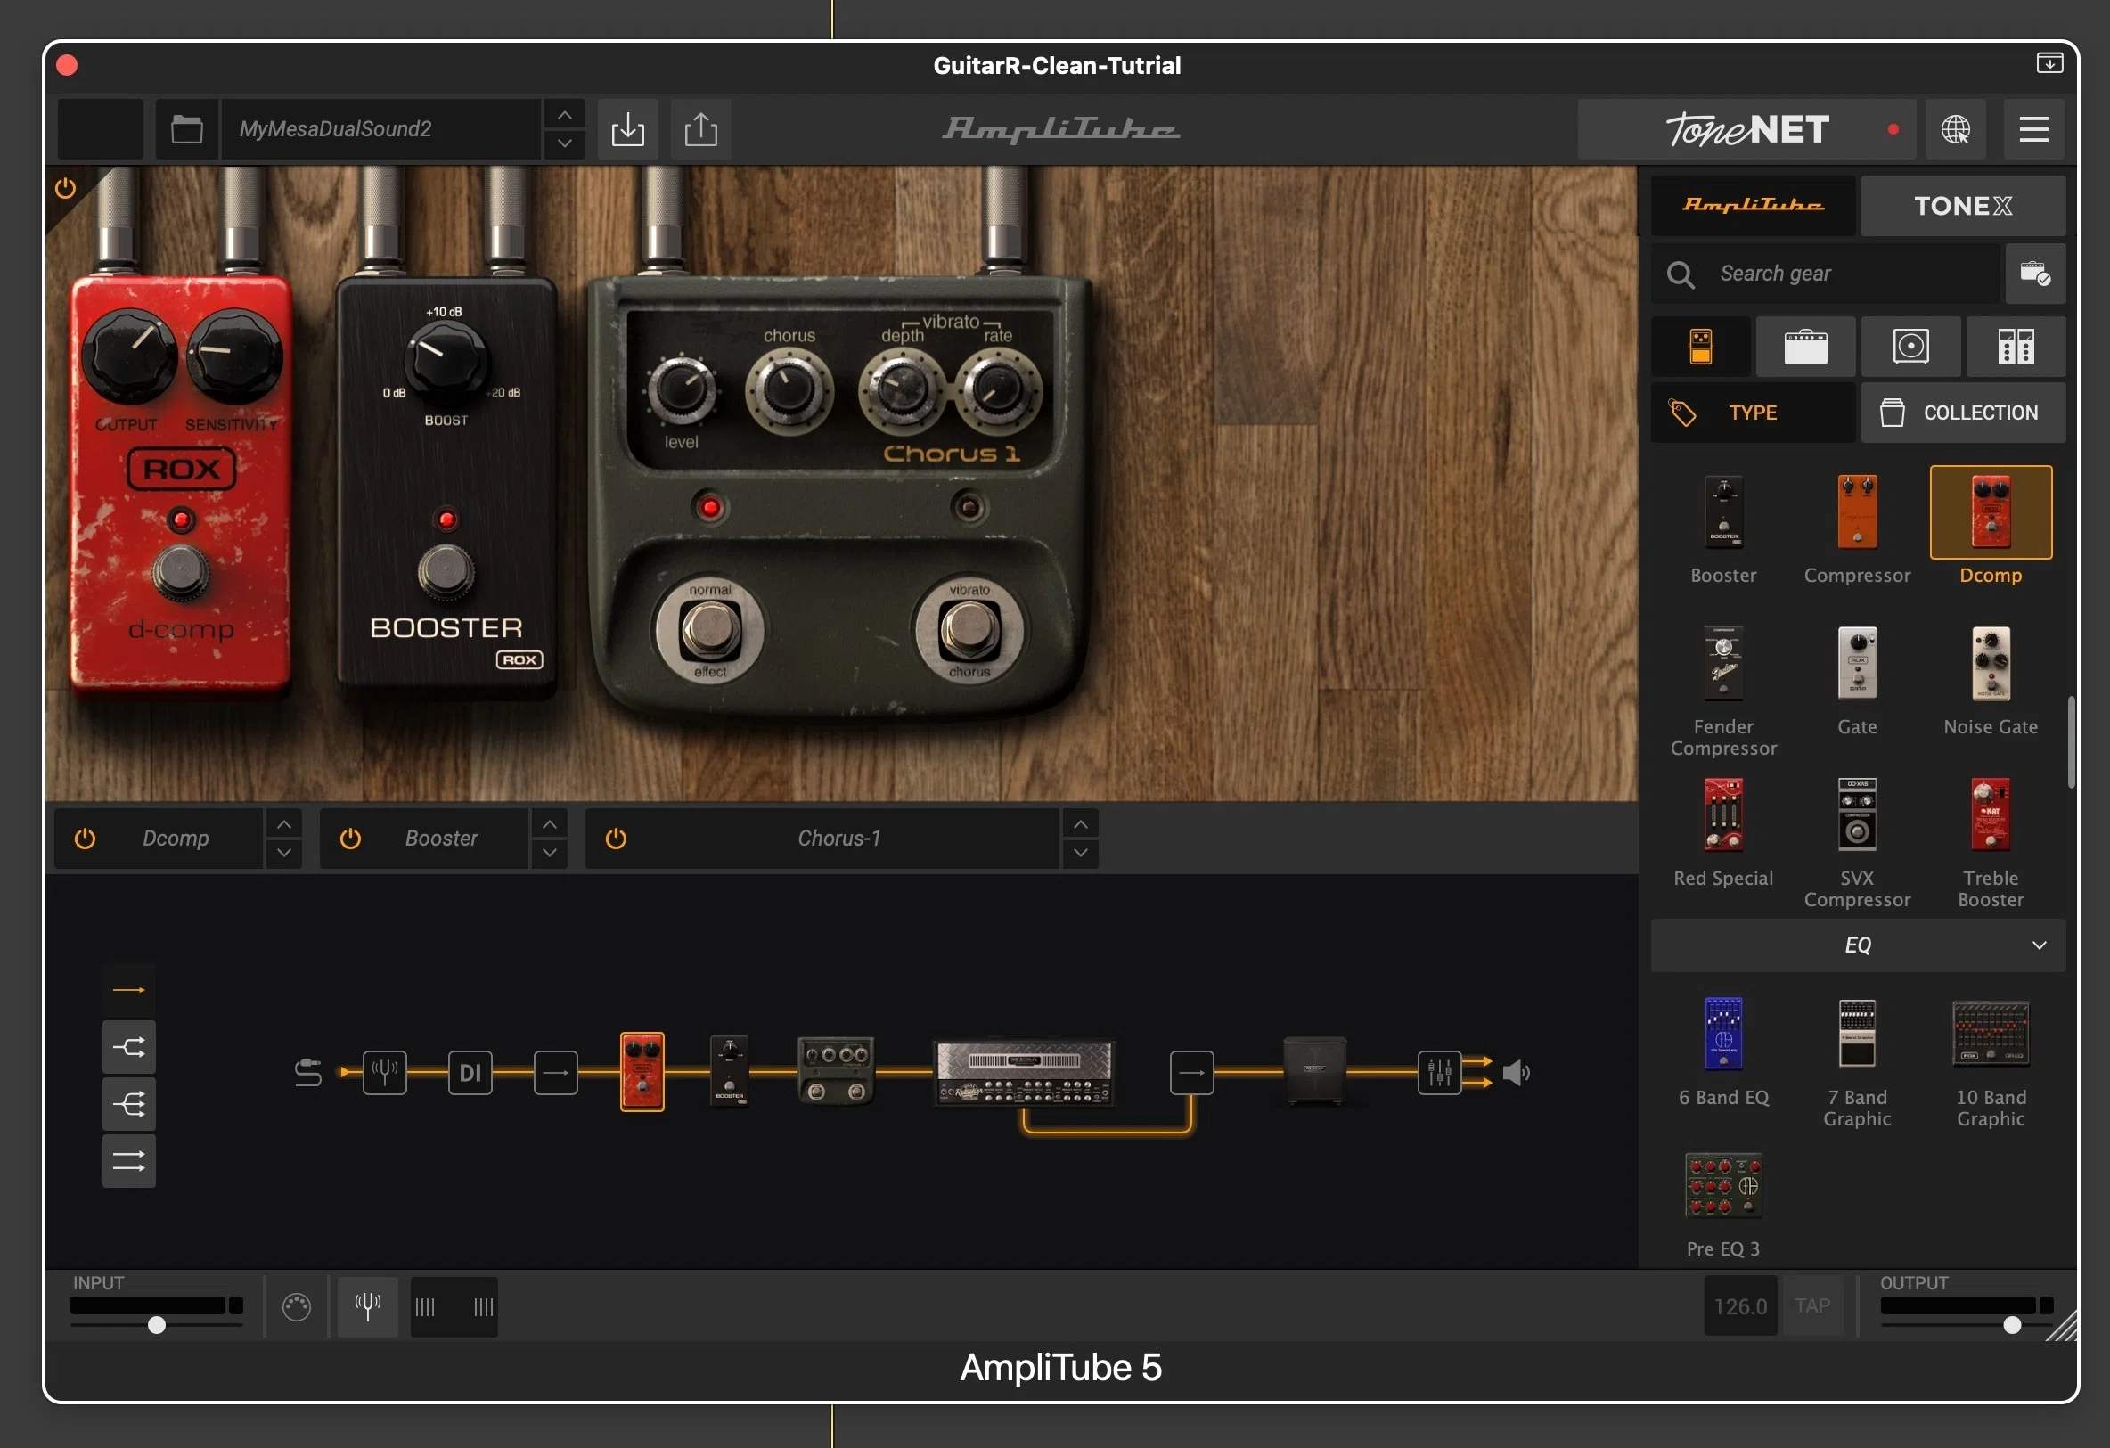Select the parallel signal routing icon
Screen dimensions: 2110x1448
click(129, 1161)
